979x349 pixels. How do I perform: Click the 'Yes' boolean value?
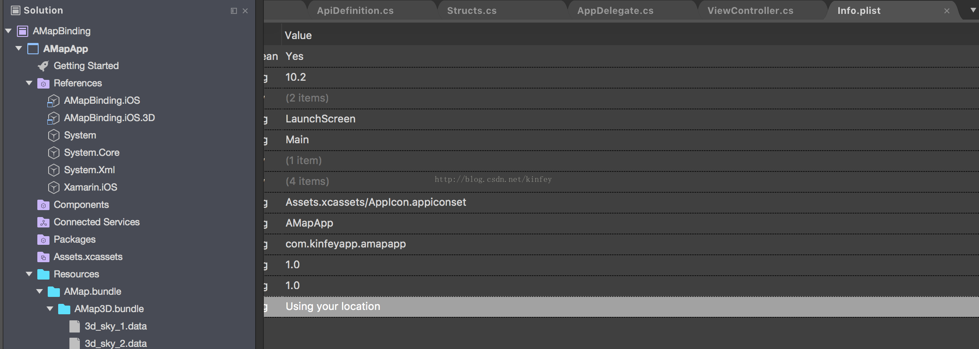tap(294, 56)
